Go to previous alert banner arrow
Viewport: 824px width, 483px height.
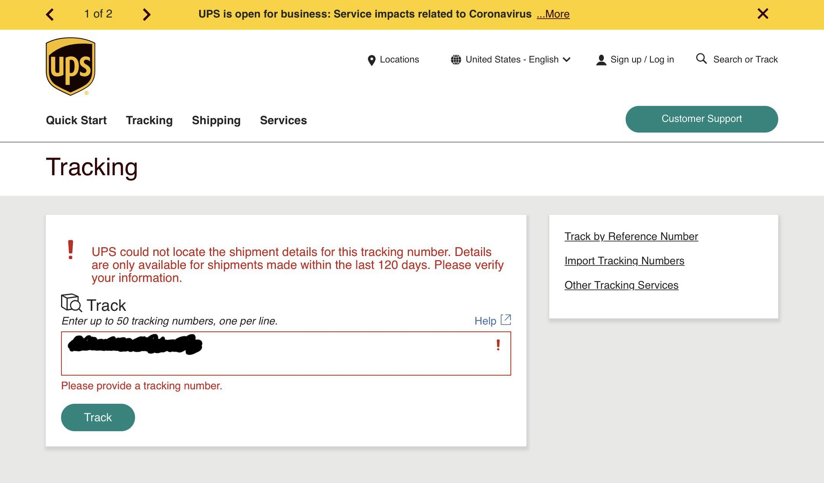(50, 14)
